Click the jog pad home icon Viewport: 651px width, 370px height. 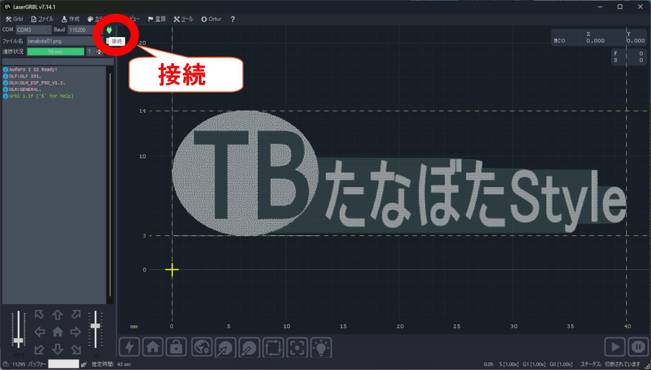58,332
